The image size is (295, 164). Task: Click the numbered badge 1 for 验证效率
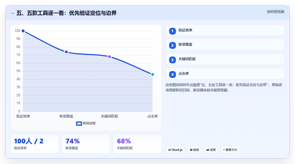coord(172,31)
